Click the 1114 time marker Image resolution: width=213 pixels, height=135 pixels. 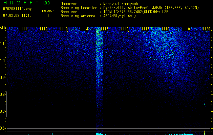point(84,29)
